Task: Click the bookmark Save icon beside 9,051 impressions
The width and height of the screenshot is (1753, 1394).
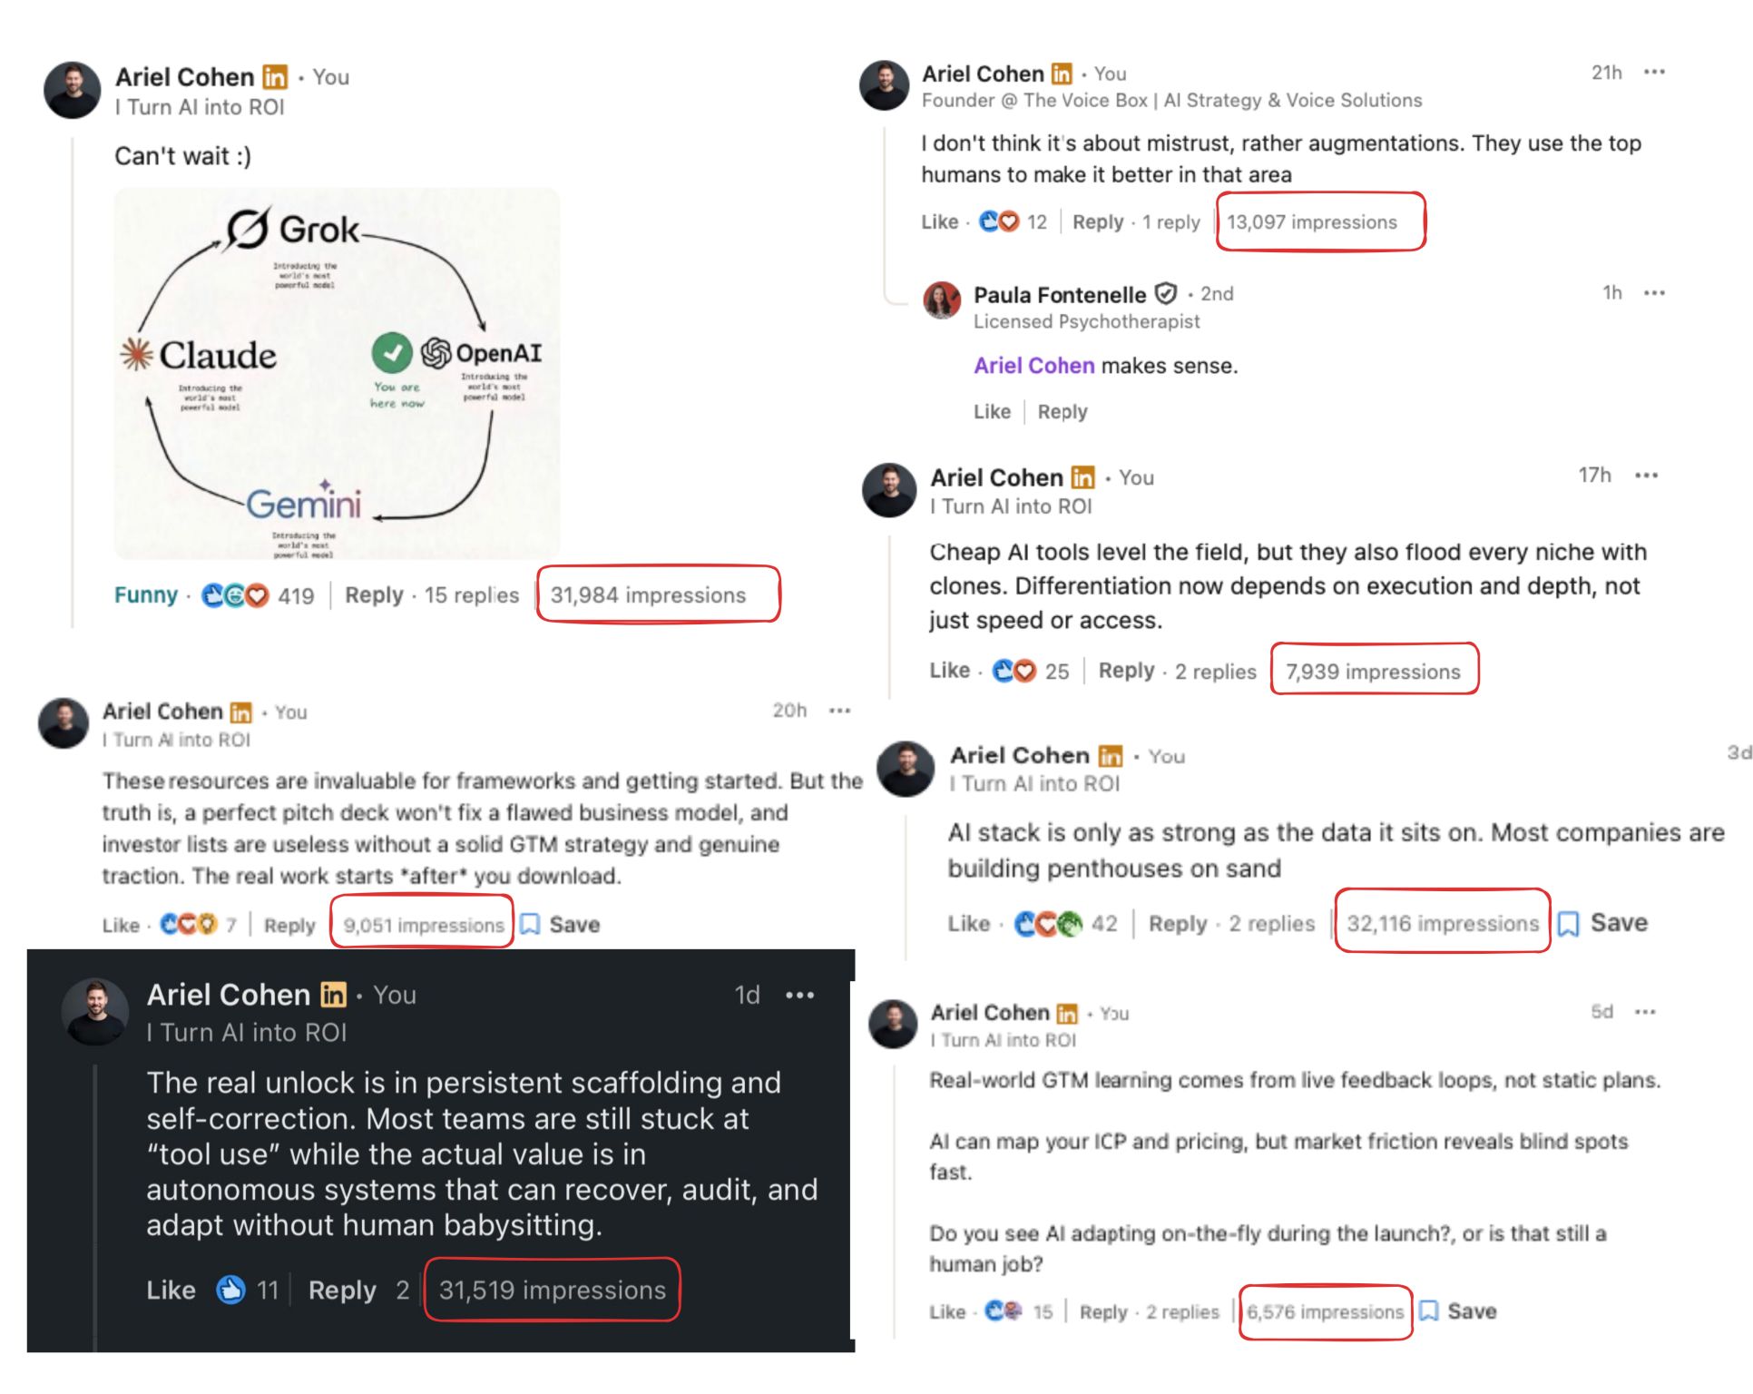Action: coord(531,925)
